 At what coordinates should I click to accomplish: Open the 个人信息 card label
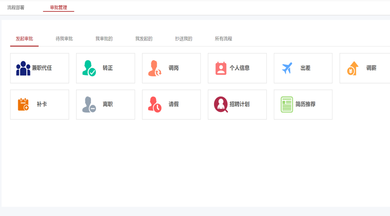tap(240, 68)
